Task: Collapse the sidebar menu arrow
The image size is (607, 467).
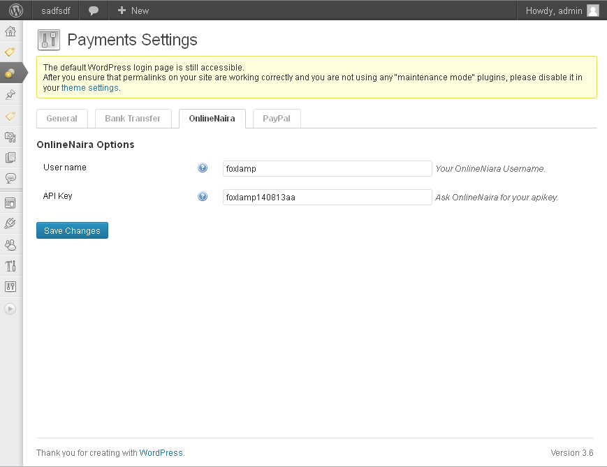Action: (x=10, y=309)
